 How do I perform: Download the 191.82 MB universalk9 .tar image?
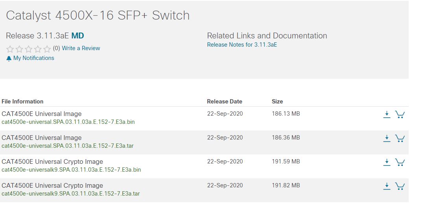[x=387, y=186]
